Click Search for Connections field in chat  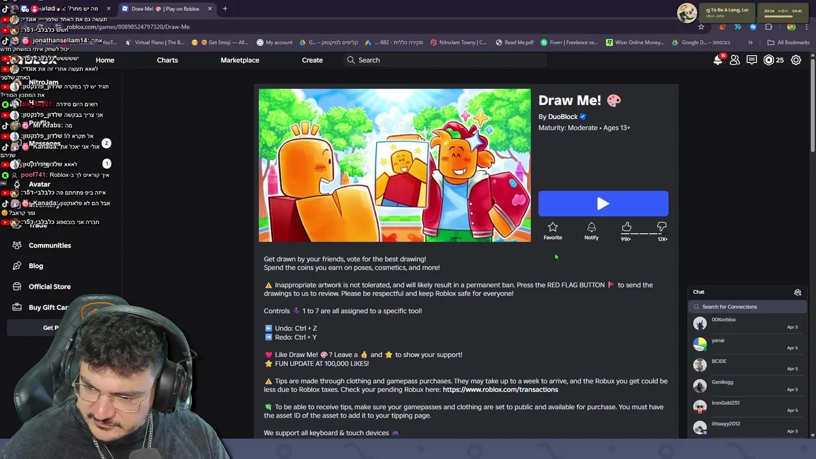pyautogui.click(x=746, y=307)
